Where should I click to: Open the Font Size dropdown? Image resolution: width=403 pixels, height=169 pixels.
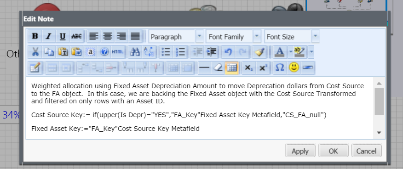click(292, 37)
